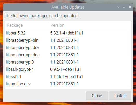Sort list by Package column header

[27, 25]
